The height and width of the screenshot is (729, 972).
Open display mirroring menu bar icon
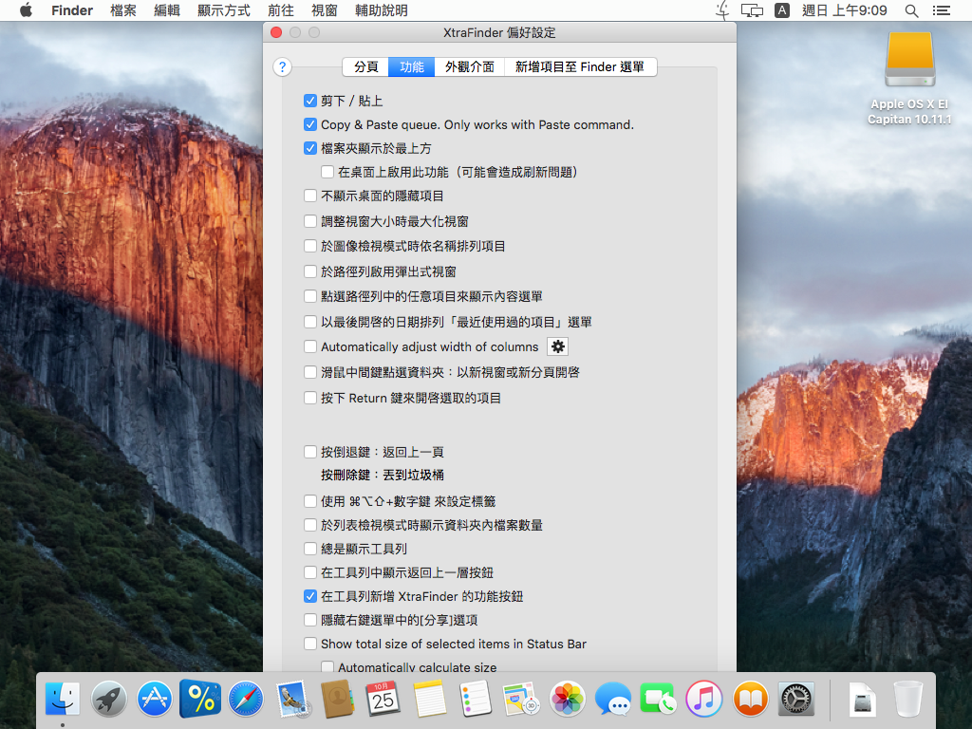(x=752, y=10)
